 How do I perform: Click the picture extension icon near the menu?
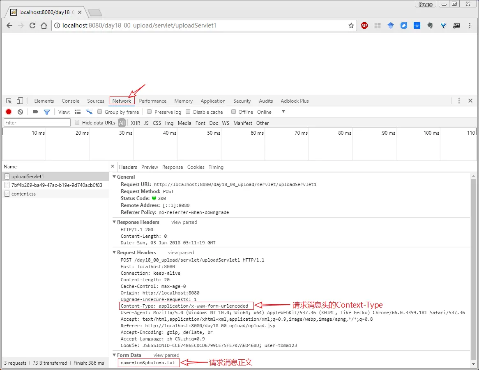point(456,25)
